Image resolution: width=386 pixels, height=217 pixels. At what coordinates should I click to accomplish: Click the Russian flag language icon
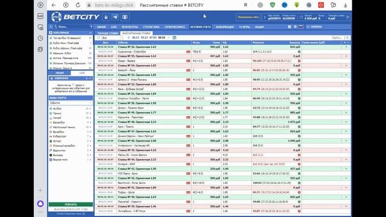[301, 27]
